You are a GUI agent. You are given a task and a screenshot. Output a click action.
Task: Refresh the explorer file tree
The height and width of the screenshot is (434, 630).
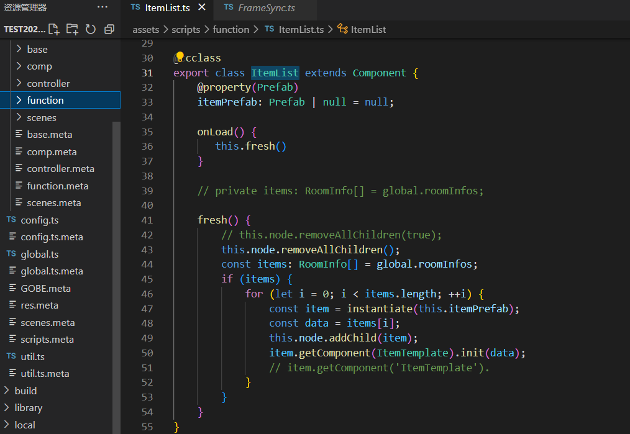(91, 29)
